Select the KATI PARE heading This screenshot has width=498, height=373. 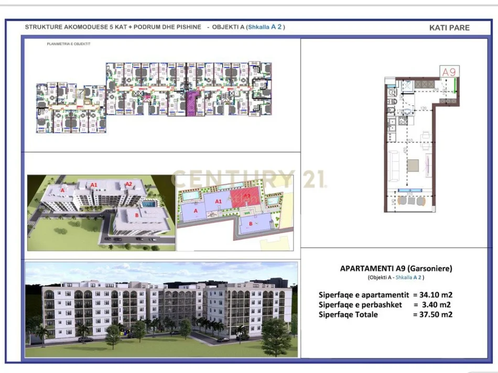449,28
